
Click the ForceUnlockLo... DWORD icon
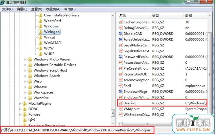(121, 39)
